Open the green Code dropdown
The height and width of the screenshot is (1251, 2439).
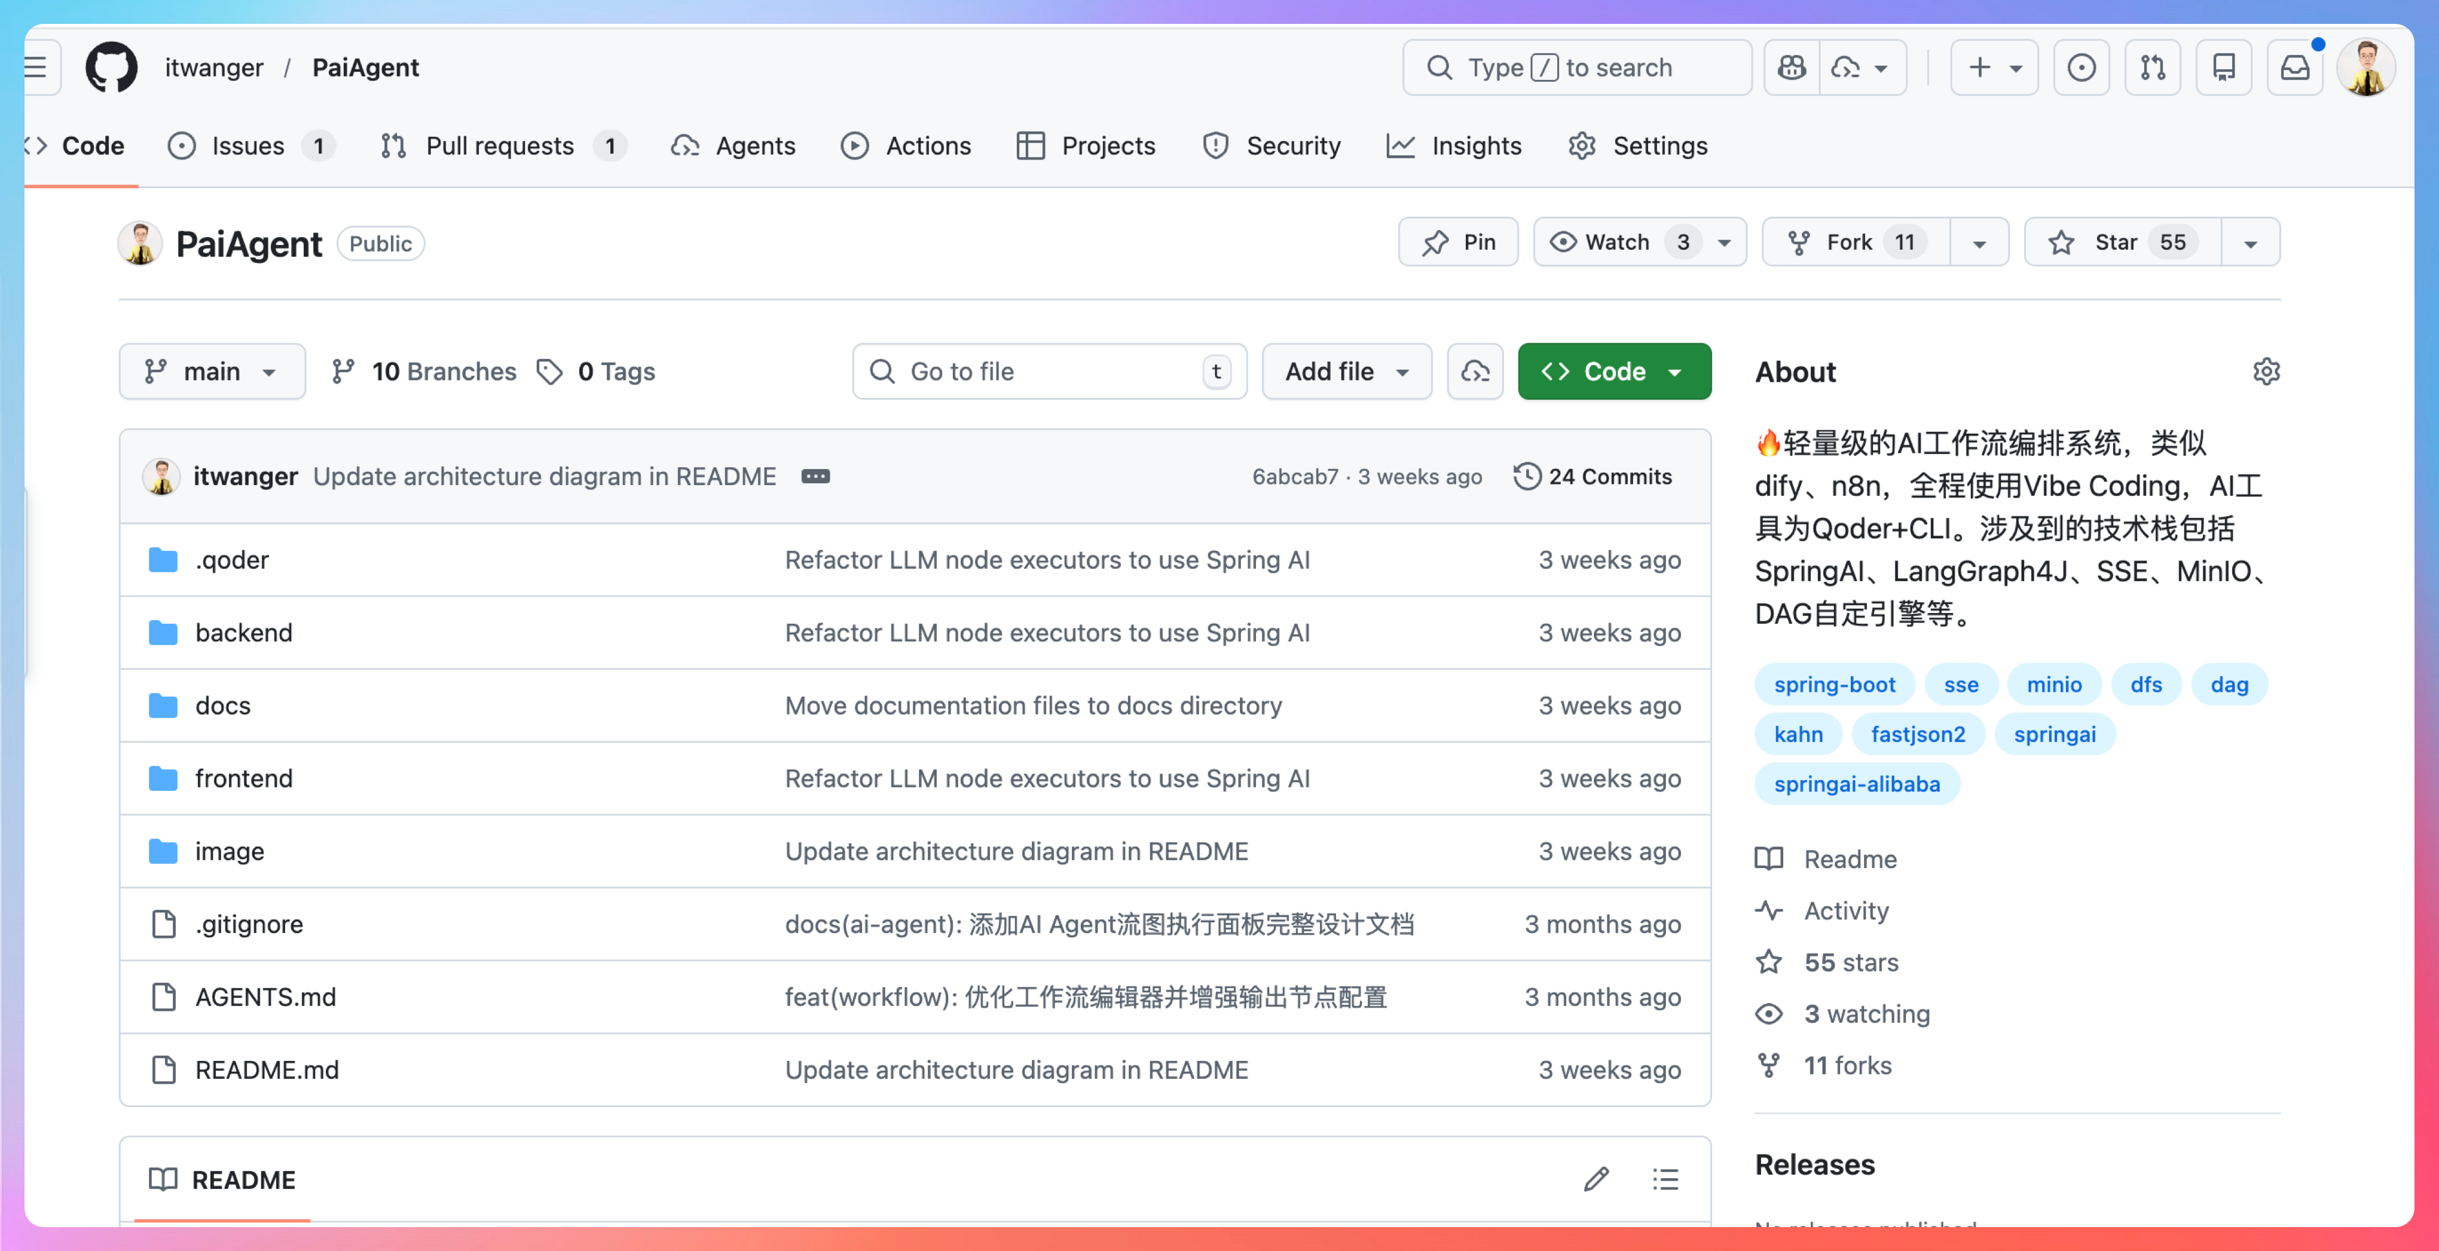[x=1613, y=371]
